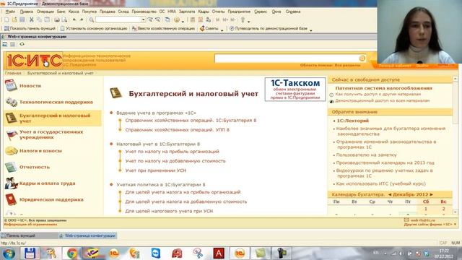
Task: Open the Файл menu
Action: click(10, 12)
